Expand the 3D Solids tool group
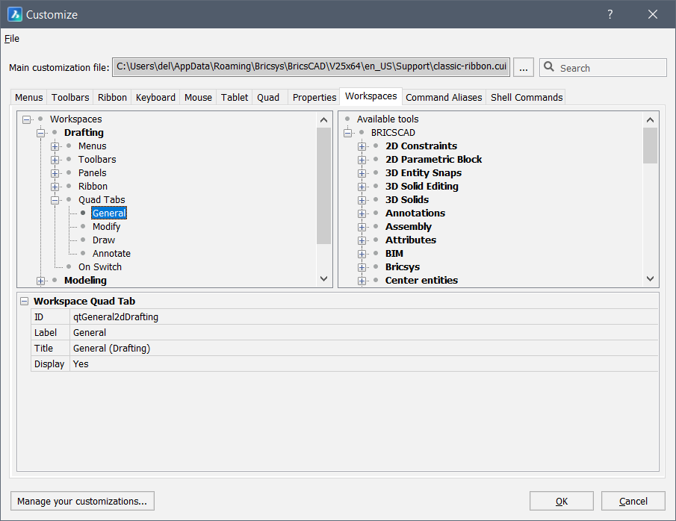The height and width of the screenshot is (521, 676). [x=362, y=200]
